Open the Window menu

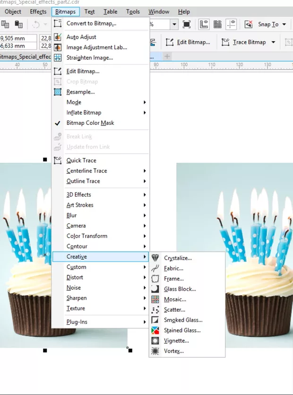(x=159, y=11)
